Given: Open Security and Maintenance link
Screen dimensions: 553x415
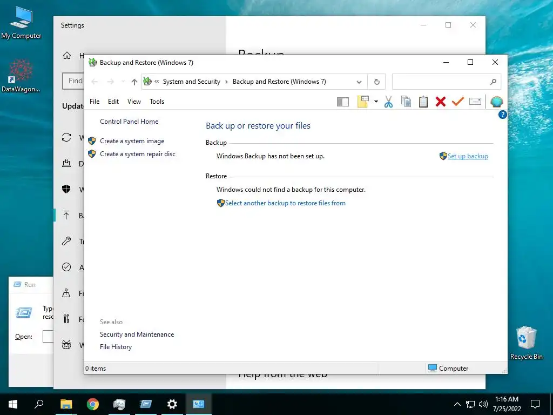Looking at the screenshot, I should click(x=137, y=334).
